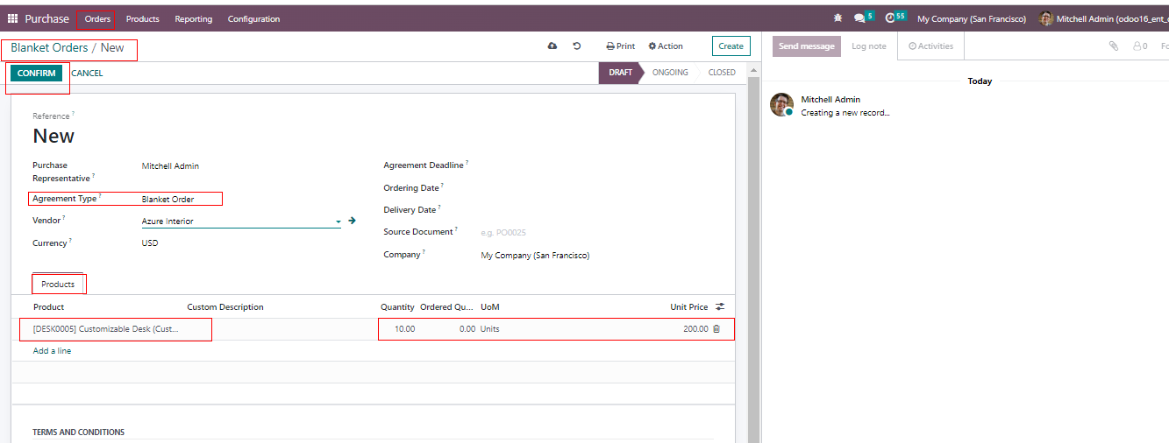Delete the Customizable Desk line trash icon
The height and width of the screenshot is (443, 1169).
pyautogui.click(x=716, y=329)
